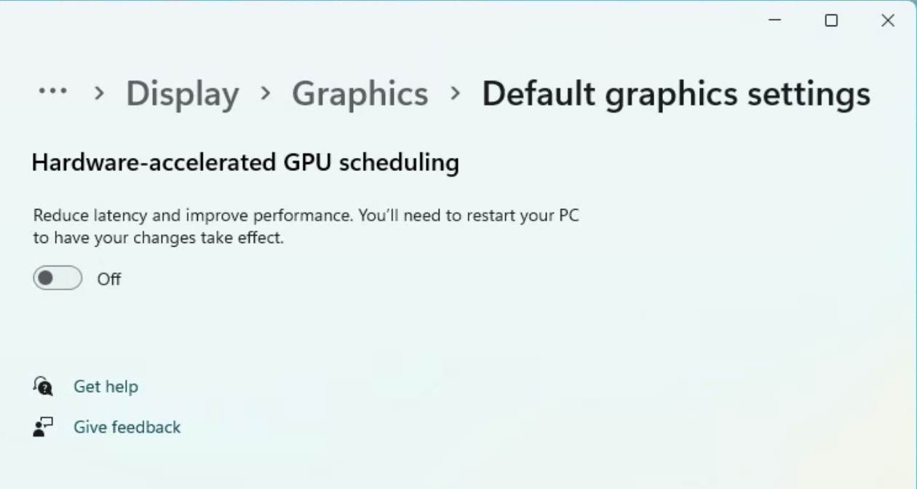
Task: Click the chevron between Display and Graphics
Action: [x=266, y=93]
